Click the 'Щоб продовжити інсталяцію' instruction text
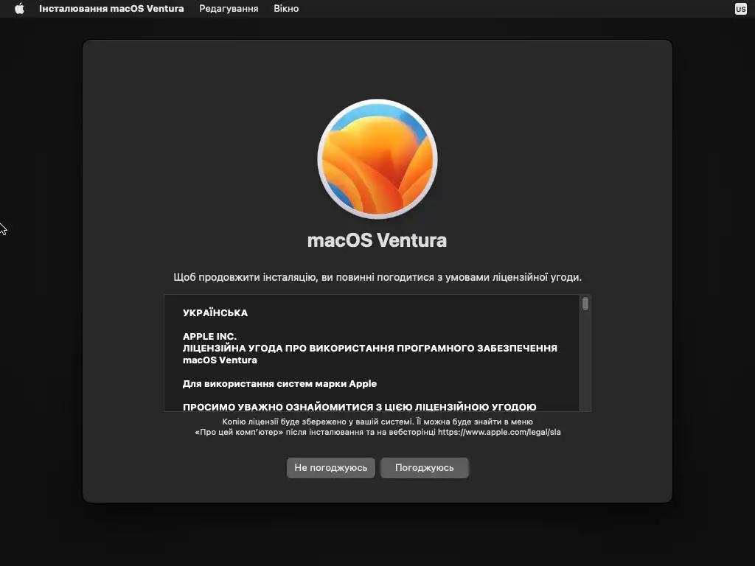Viewport: 755px width, 566px height. point(377,277)
